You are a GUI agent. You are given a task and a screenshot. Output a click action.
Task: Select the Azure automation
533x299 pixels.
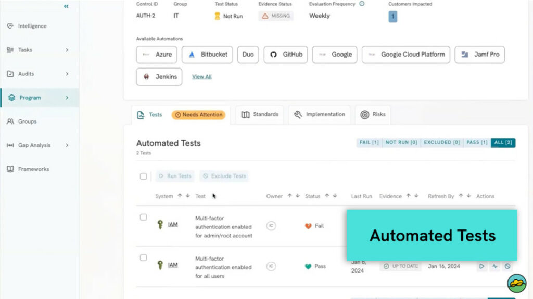click(157, 55)
